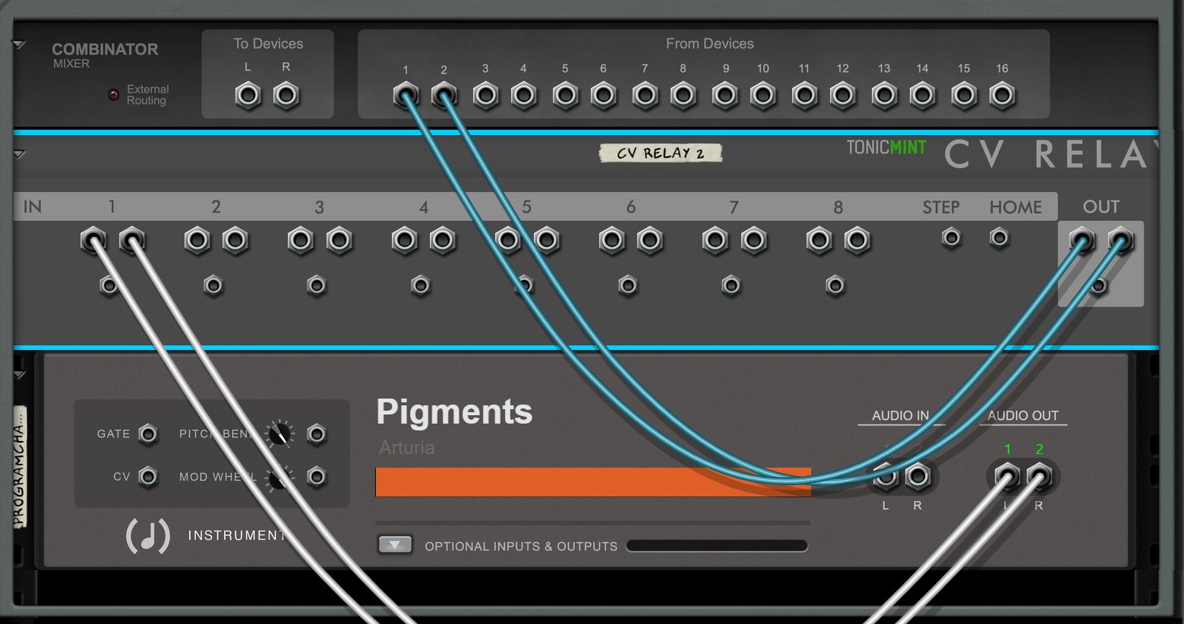Select From Devices jack 12
This screenshot has width=1184, height=624.
(842, 96)
